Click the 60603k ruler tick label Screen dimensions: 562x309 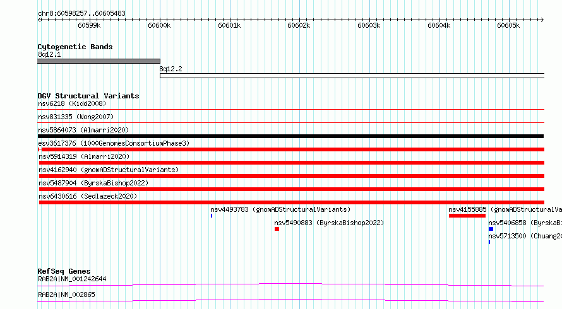pyautogui.click(x=369, y=25)
